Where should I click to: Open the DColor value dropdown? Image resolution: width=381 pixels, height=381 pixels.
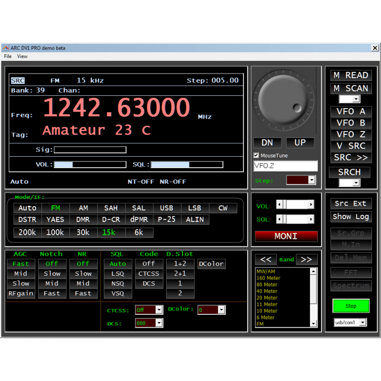click(221, 310)
